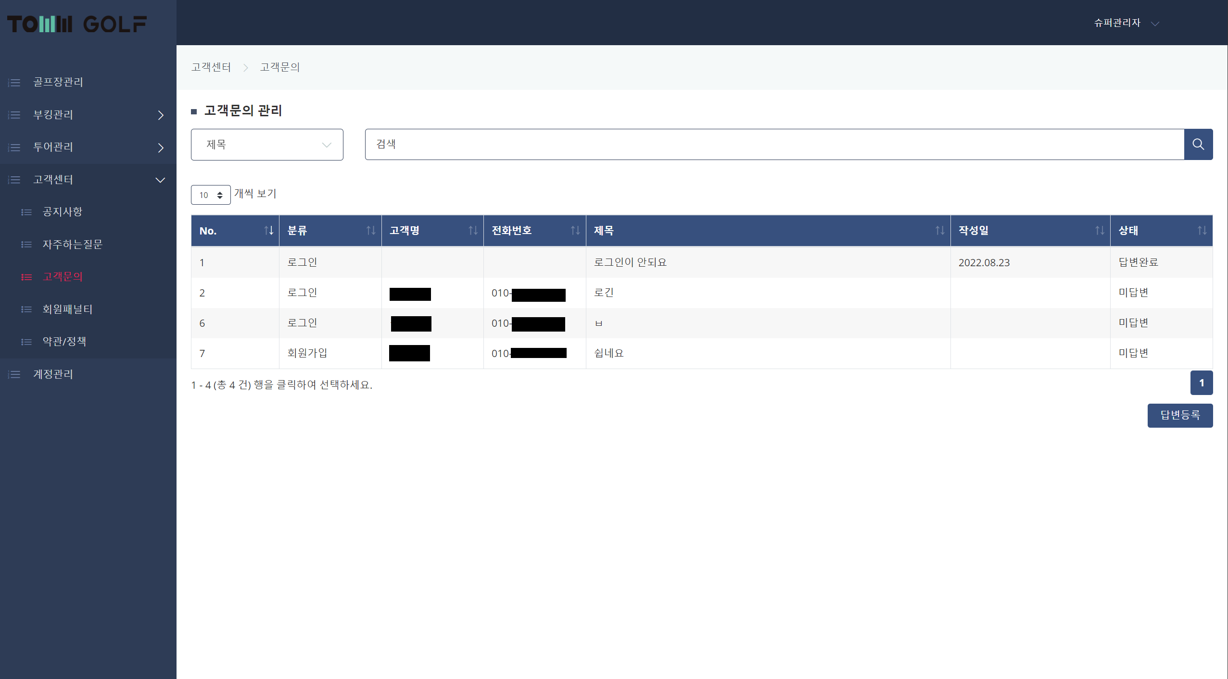
Task: Sort by 상태 column sort icon
Action: pyautogui.click(x=1202, y=231)
